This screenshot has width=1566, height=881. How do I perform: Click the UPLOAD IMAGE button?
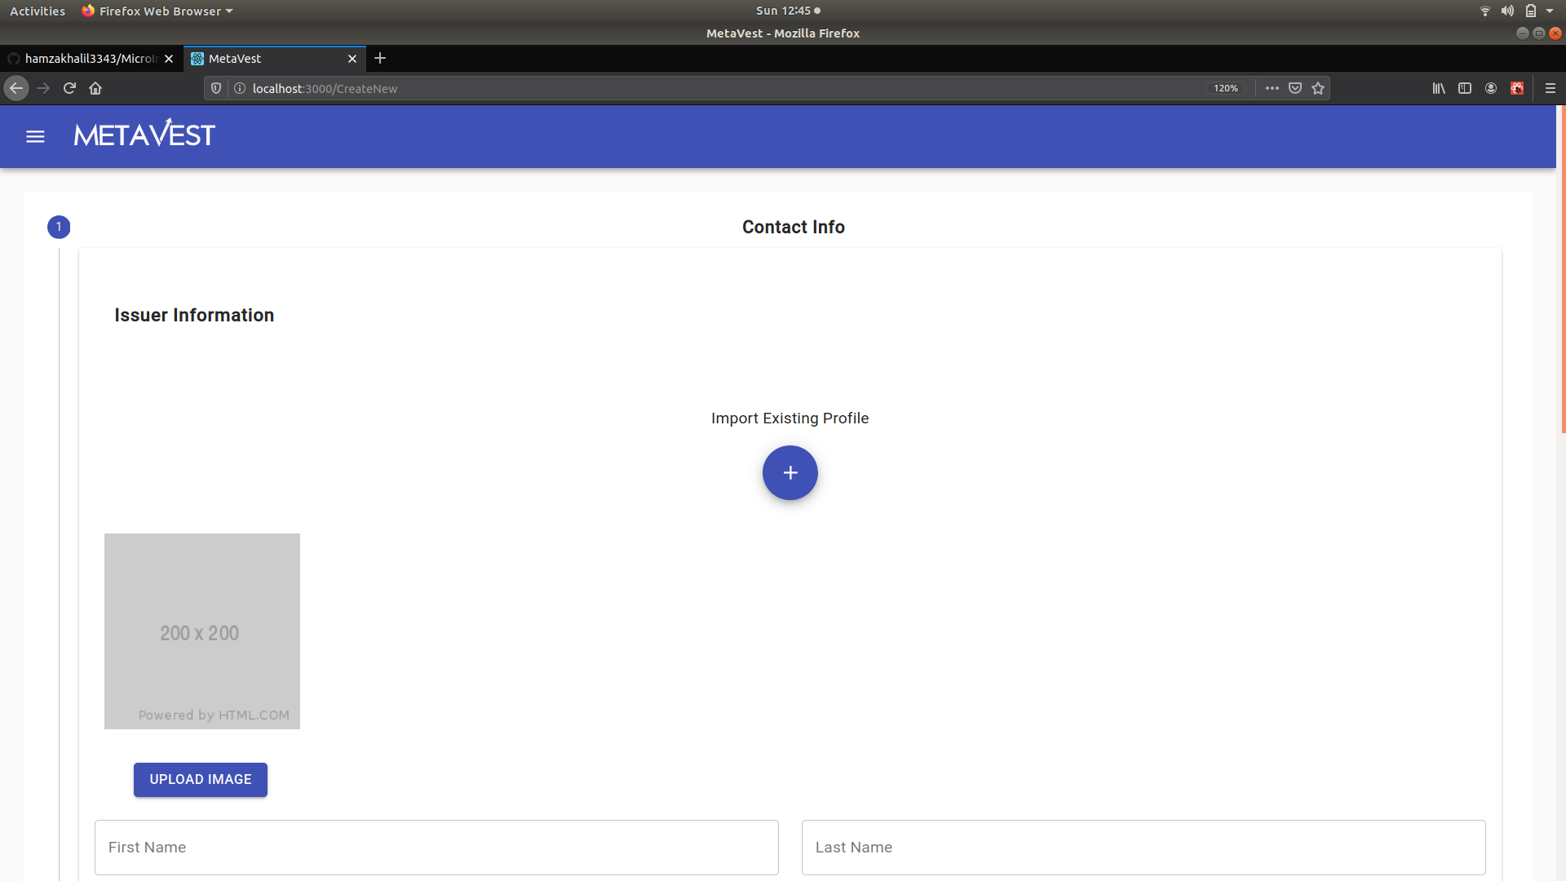[x=201, y=779]
